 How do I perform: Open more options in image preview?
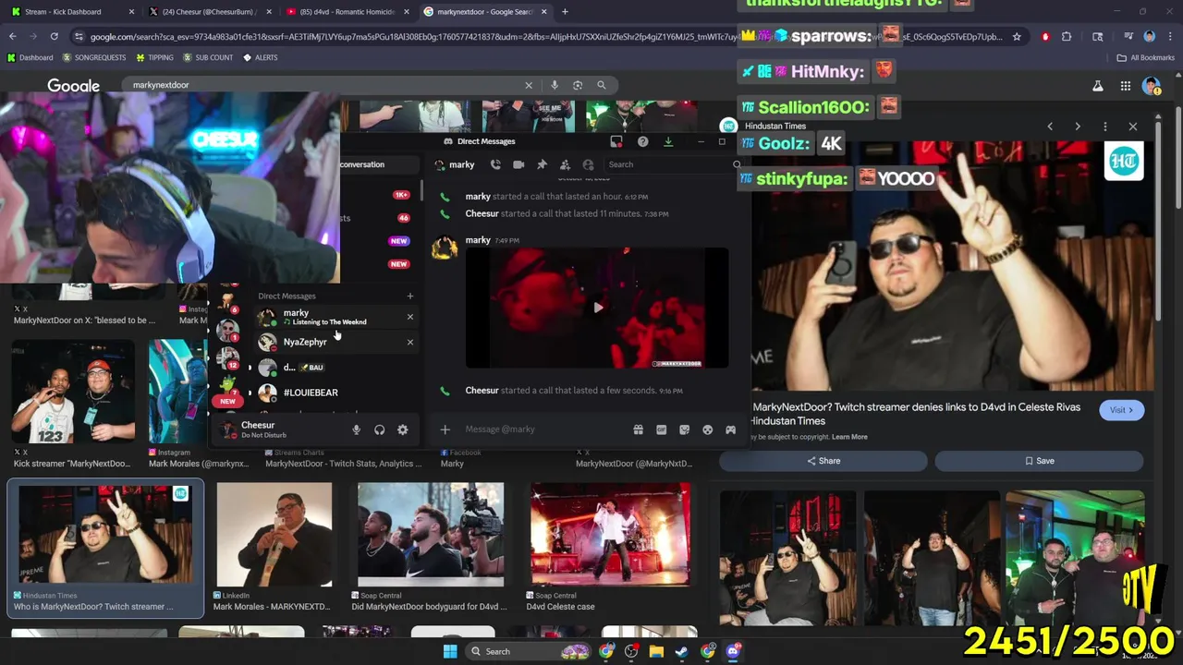click(x=1105, y=127)
